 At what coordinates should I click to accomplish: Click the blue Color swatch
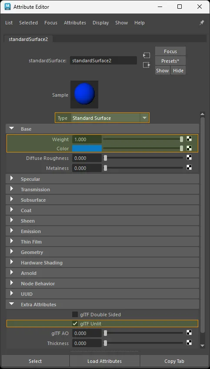pyautogui.click(x=87, y=148)
